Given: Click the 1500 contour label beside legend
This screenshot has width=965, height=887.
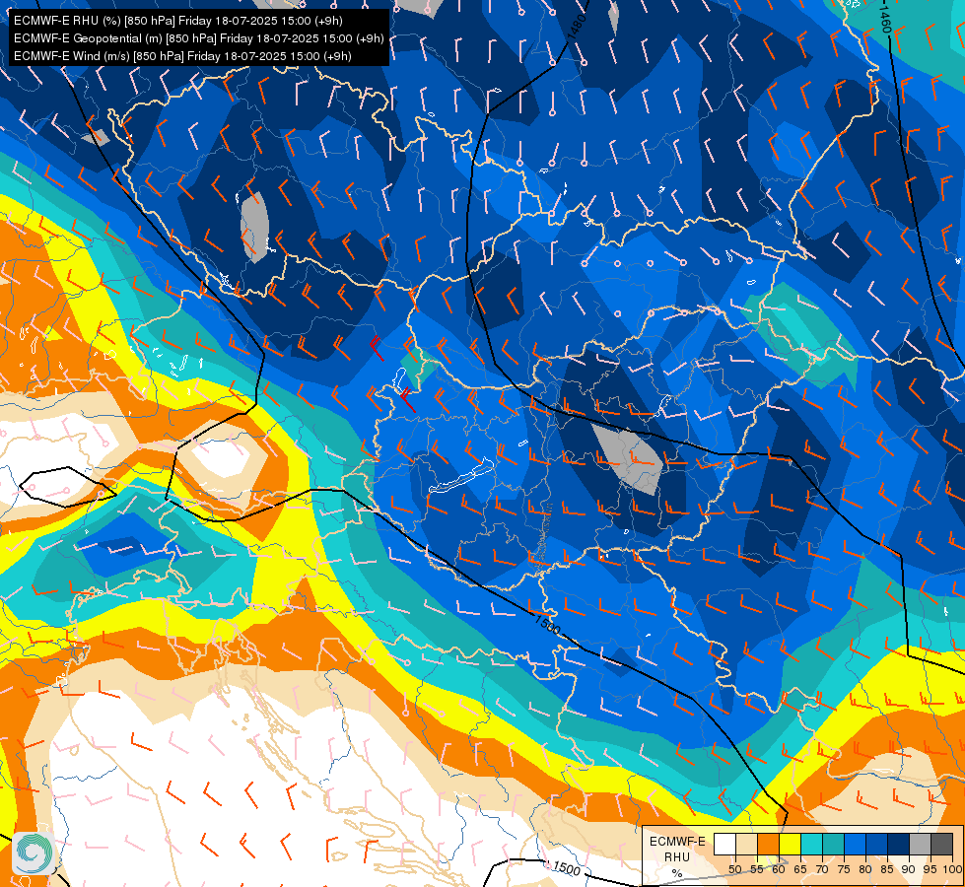Looking at the screenshot, I should tap(566, 868).
